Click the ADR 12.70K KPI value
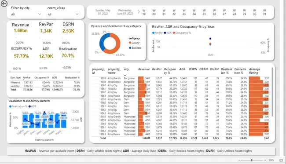 (46, 56)
